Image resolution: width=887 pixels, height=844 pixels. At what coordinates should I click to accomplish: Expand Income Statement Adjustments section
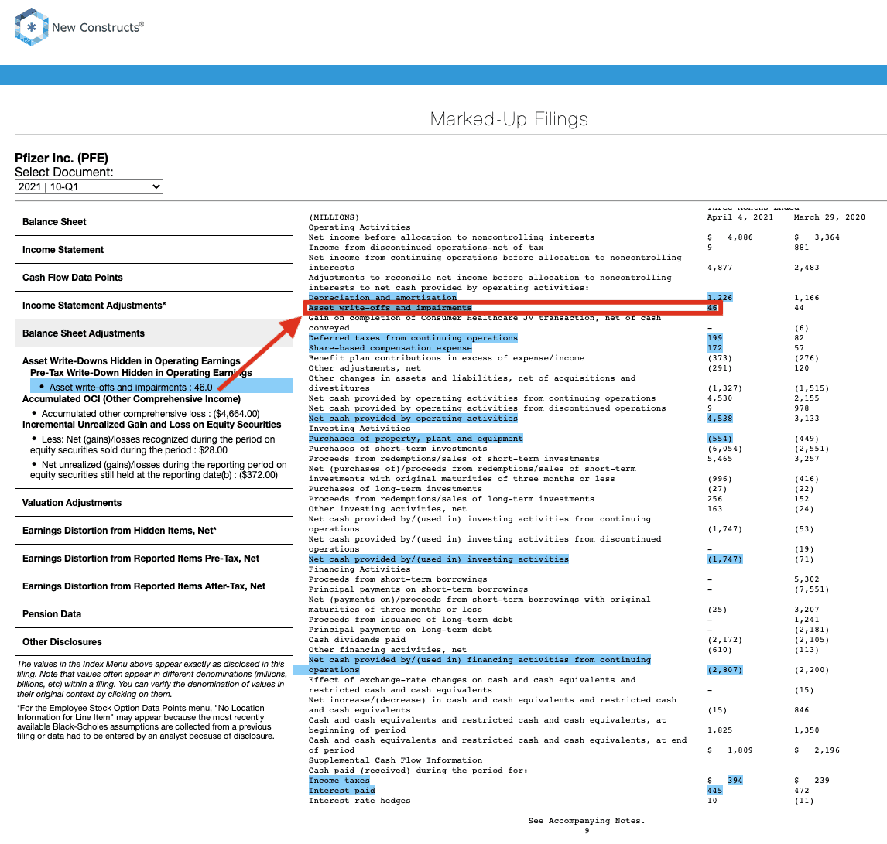pyautogui.click(x=154, y=306)
